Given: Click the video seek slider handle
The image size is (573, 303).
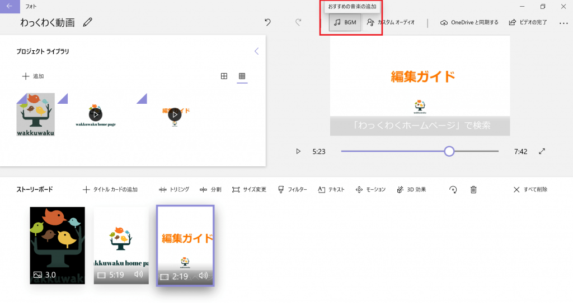Looking at the screenshot, I should (x=449, y=151).
